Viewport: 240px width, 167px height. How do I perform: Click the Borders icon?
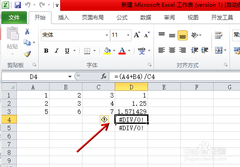click(x=87, y=51)
